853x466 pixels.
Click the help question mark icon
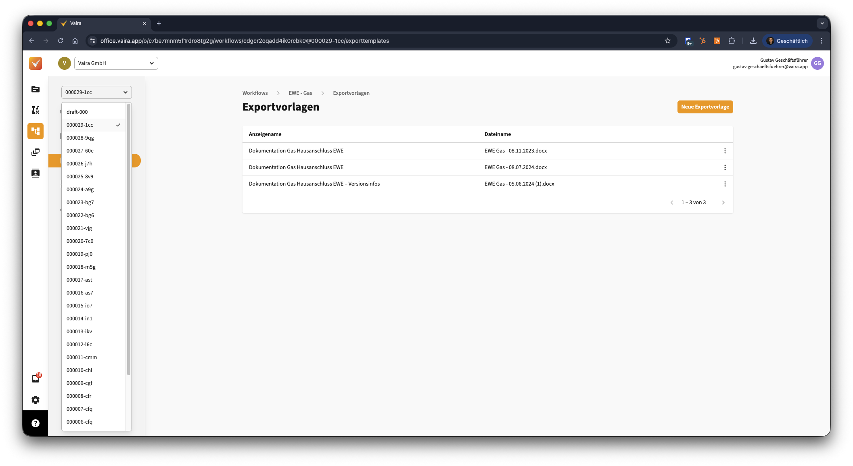(x=36, y=423)
